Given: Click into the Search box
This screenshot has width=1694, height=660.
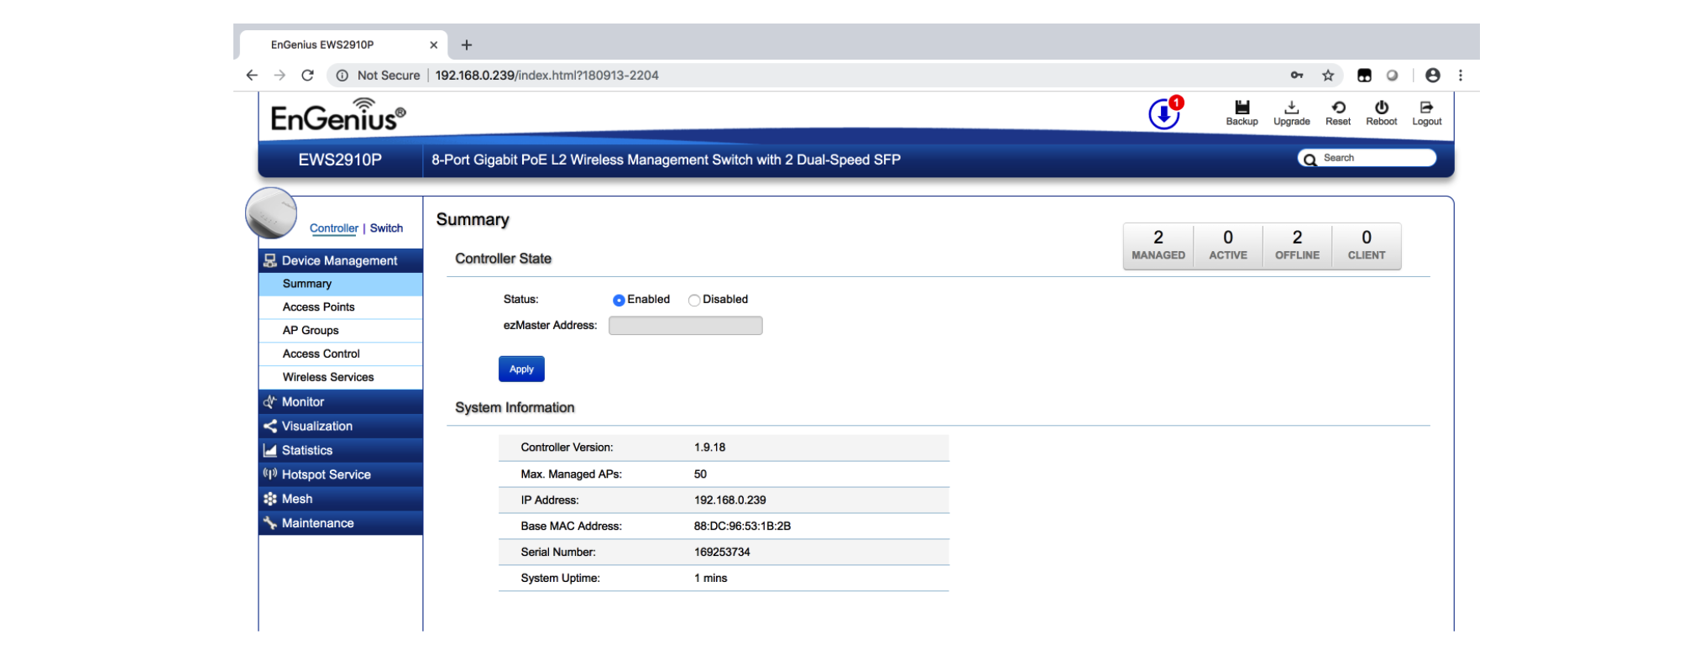Looking at the screenshot, I should [x=1367, y=158].
